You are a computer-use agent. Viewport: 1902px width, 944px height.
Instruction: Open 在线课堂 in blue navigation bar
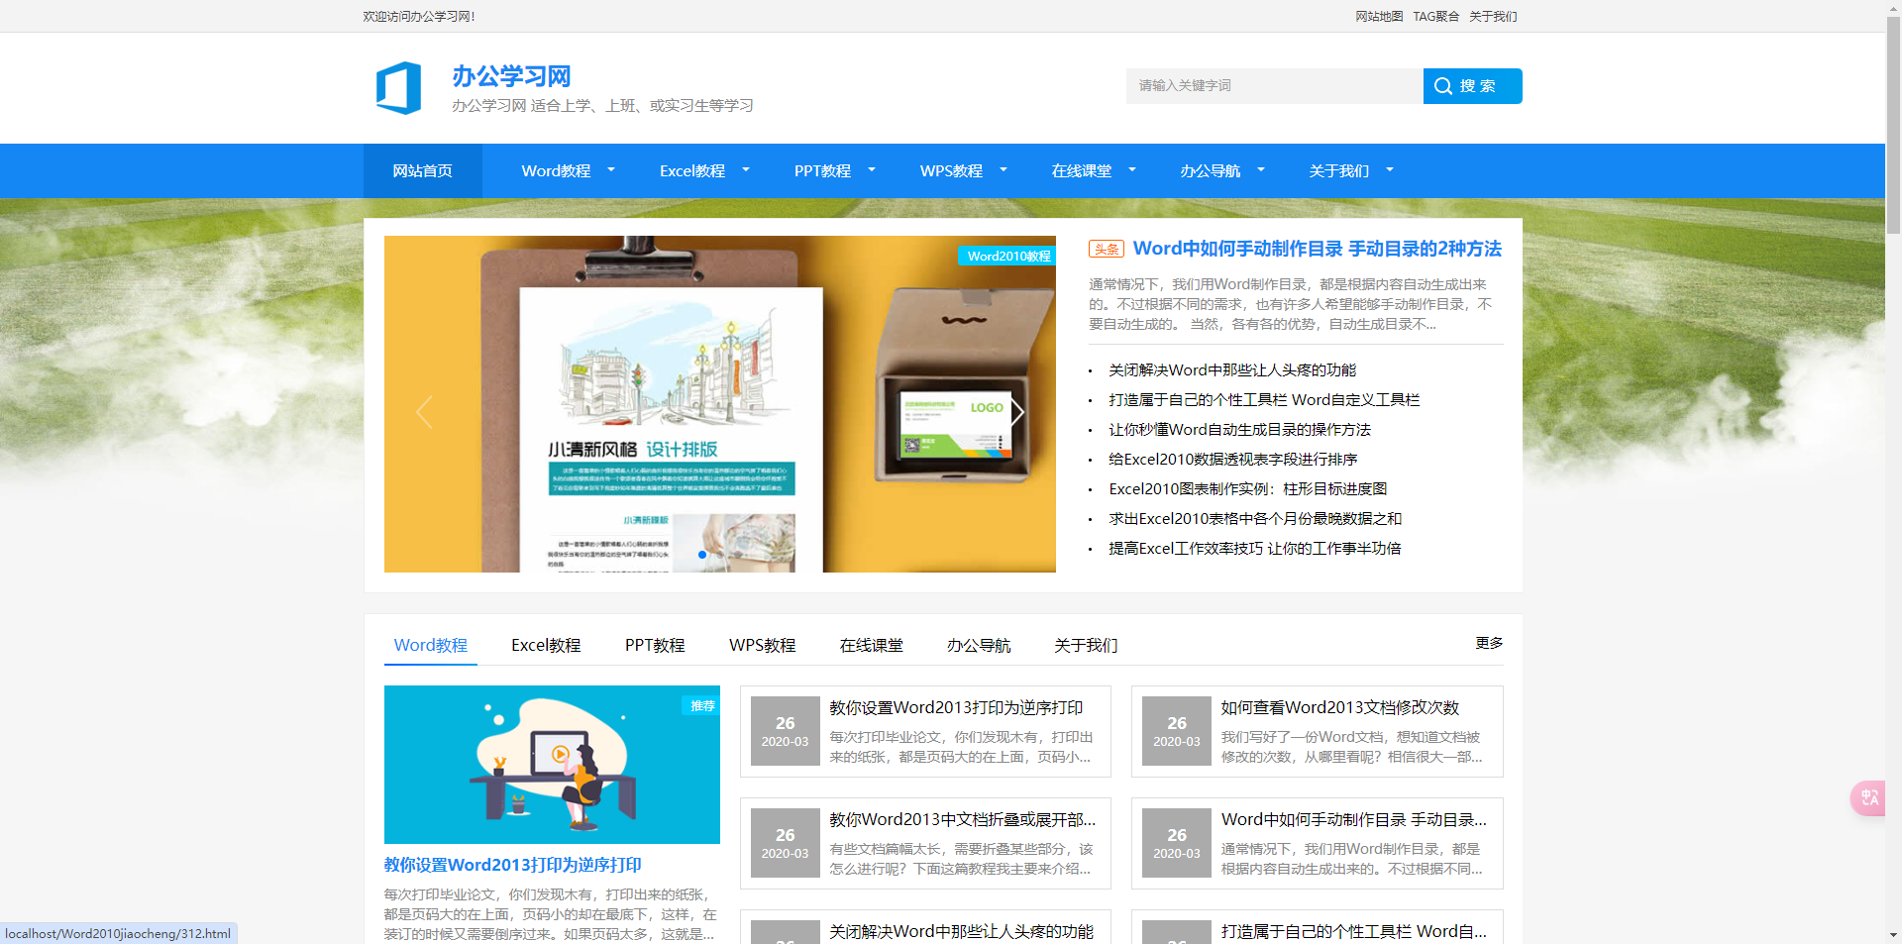1082,170
